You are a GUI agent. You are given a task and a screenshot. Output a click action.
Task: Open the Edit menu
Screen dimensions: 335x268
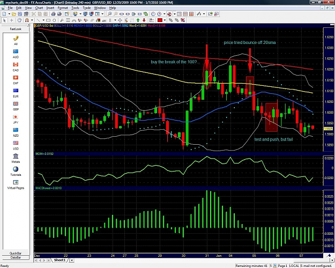19,8
